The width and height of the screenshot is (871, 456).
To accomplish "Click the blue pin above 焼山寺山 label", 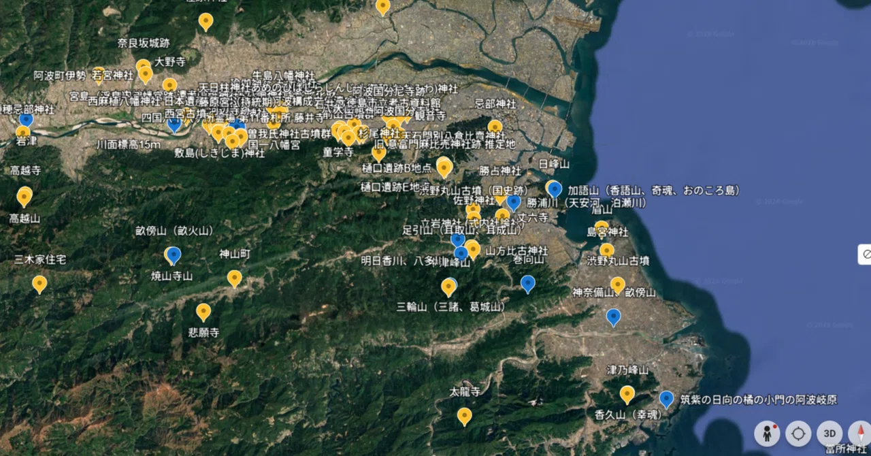I will coord(174,256).
